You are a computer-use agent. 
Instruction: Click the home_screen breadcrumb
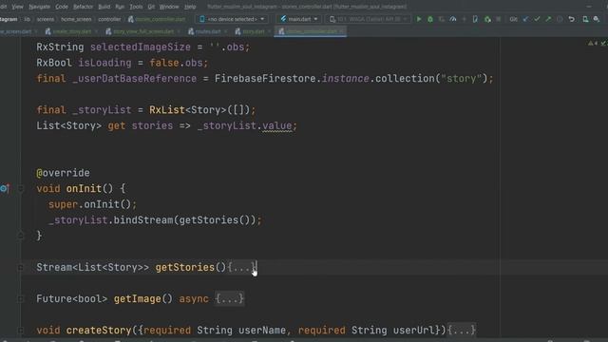76,19
